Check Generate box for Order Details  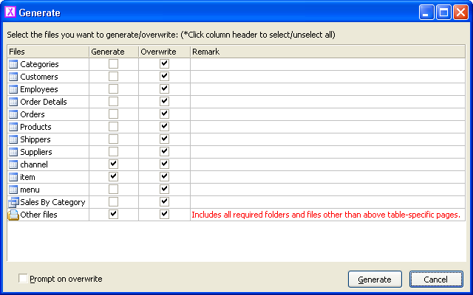click(x=113, y=102)
